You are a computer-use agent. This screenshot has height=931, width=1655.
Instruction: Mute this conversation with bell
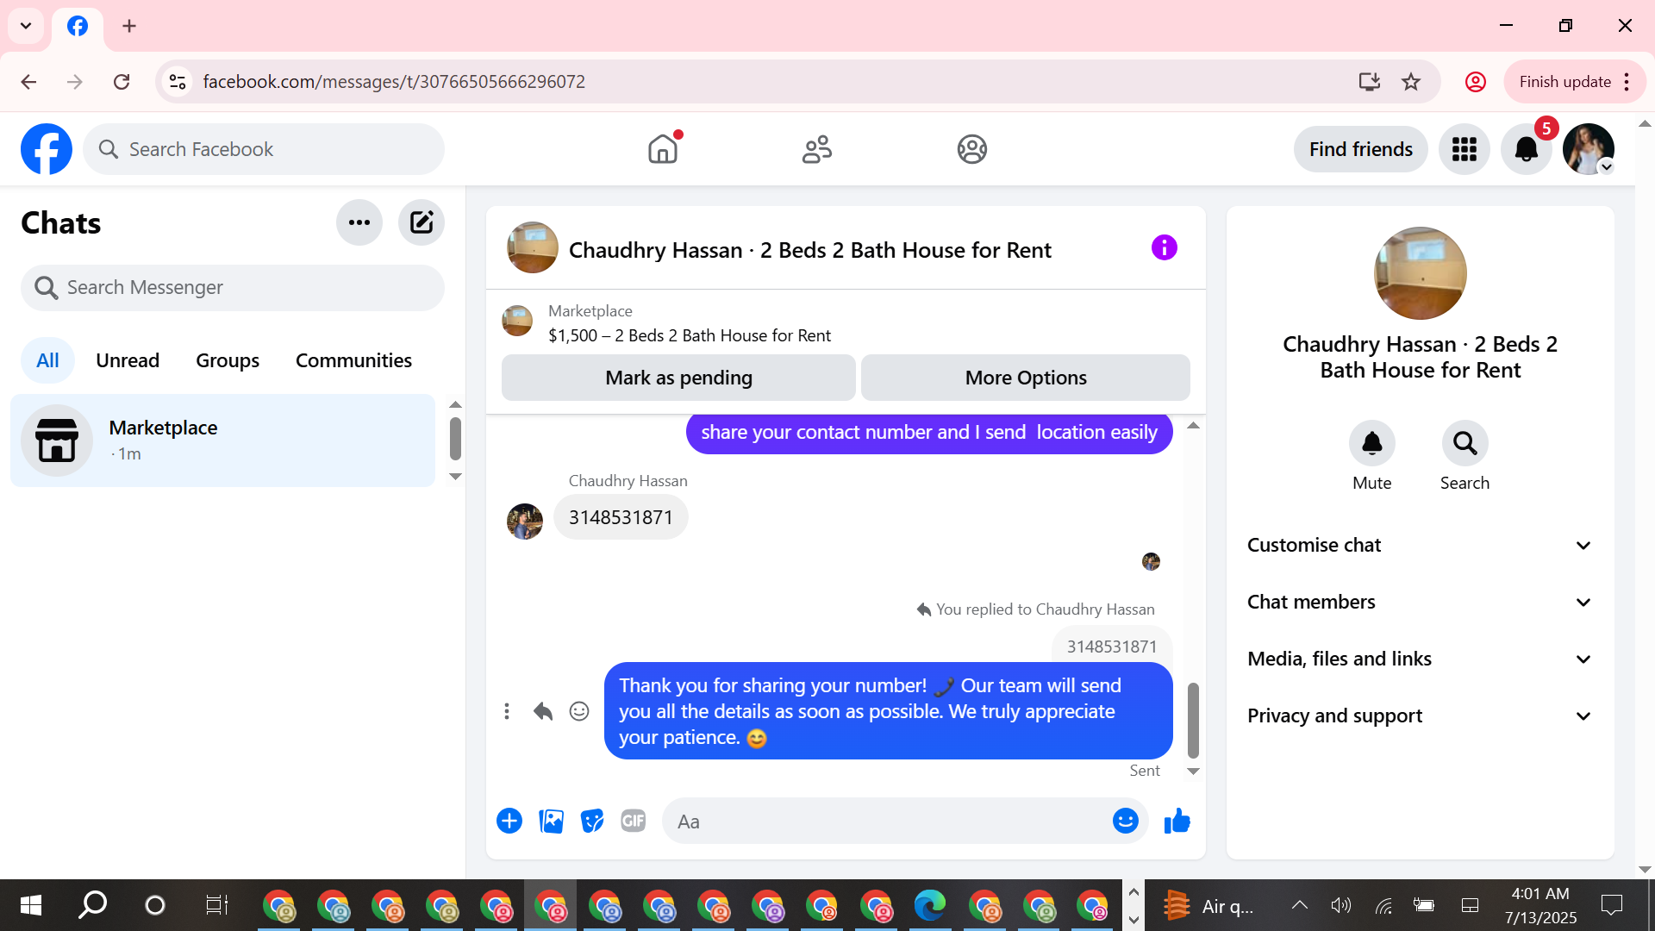click(x=1371, y=444)
